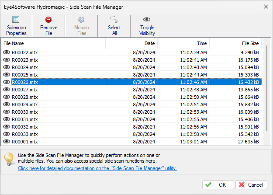Toggle visibility eye for R00027.mtx
Viewport: 273px width, 195px height.
pyautogui.click(x=7, y=89)
